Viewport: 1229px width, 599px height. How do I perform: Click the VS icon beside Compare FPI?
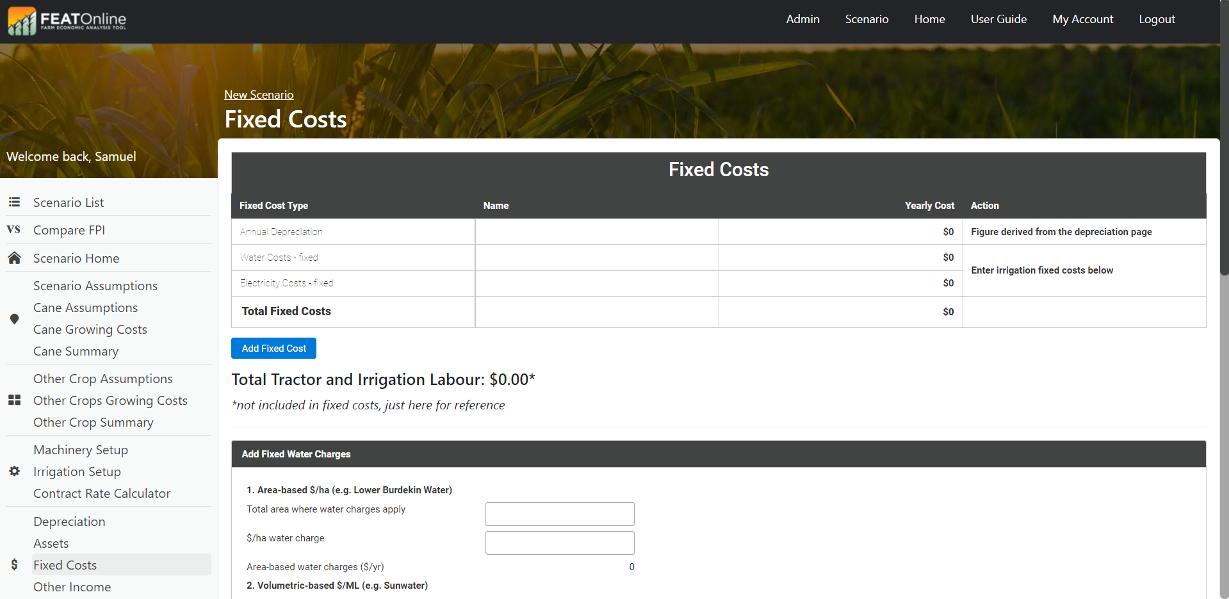coord(13,230)
